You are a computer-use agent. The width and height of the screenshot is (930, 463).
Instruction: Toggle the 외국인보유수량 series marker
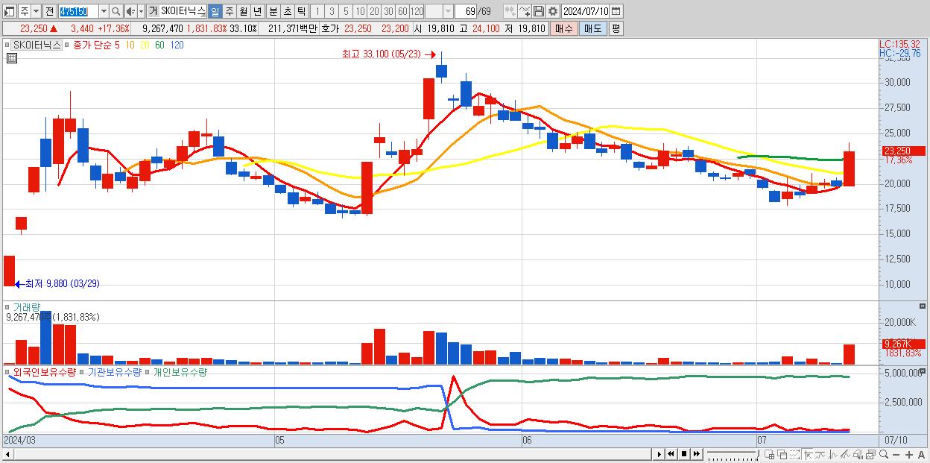[7, 371]
